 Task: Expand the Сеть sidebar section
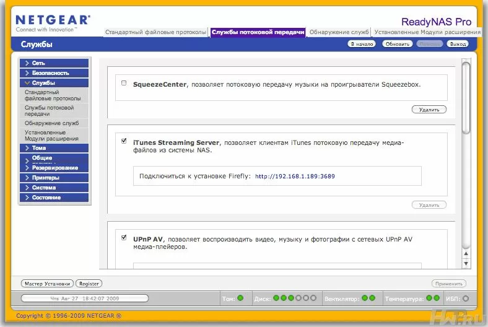pos(54,63)
